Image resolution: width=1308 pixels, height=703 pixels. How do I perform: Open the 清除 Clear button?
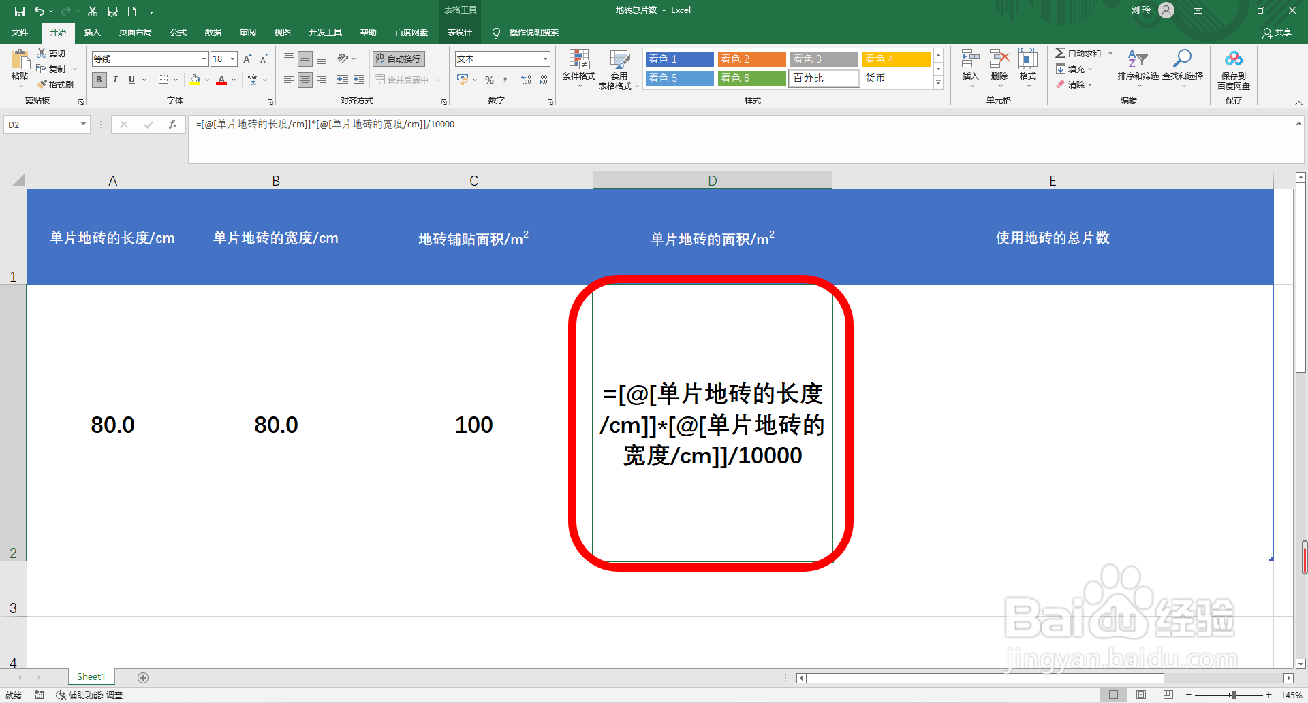tap(1073, 84)
